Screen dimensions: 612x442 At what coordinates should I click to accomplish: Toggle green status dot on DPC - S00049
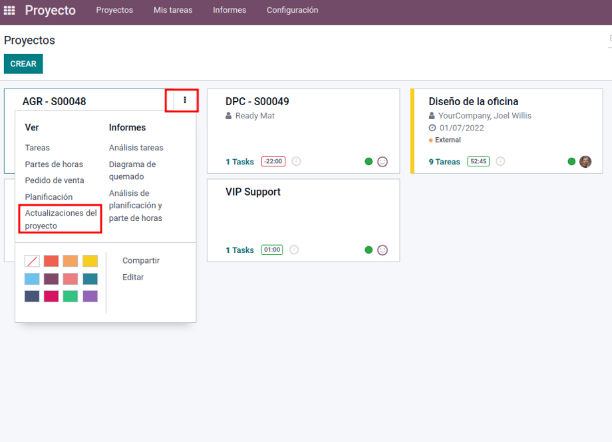click(369, 161)
